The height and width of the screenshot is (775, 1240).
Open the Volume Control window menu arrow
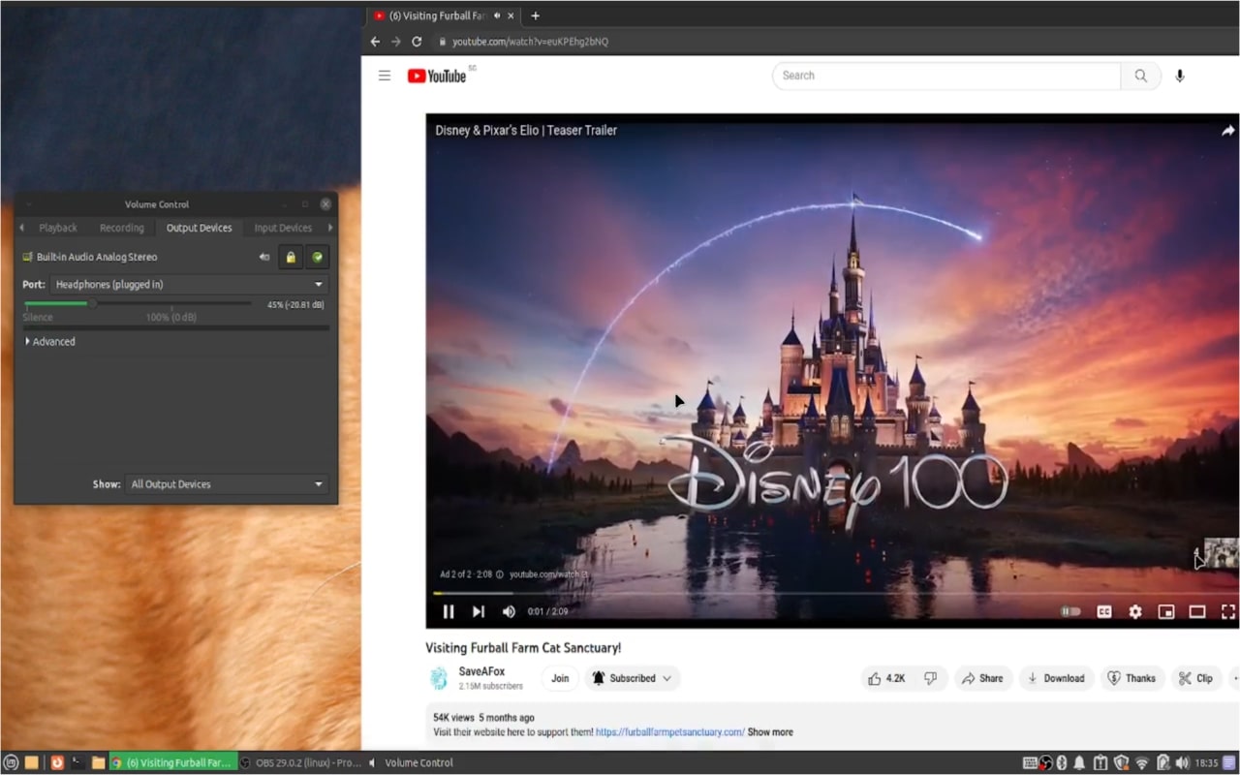coord(28,204)
